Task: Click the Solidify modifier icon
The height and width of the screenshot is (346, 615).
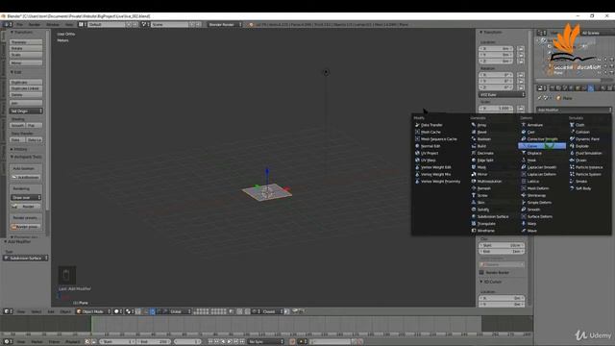Action: click(474, 210)
